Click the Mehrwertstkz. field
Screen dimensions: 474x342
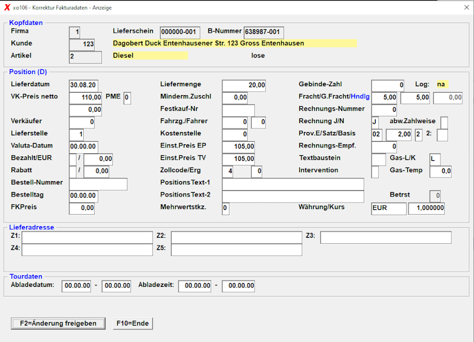tap(226, 209)
